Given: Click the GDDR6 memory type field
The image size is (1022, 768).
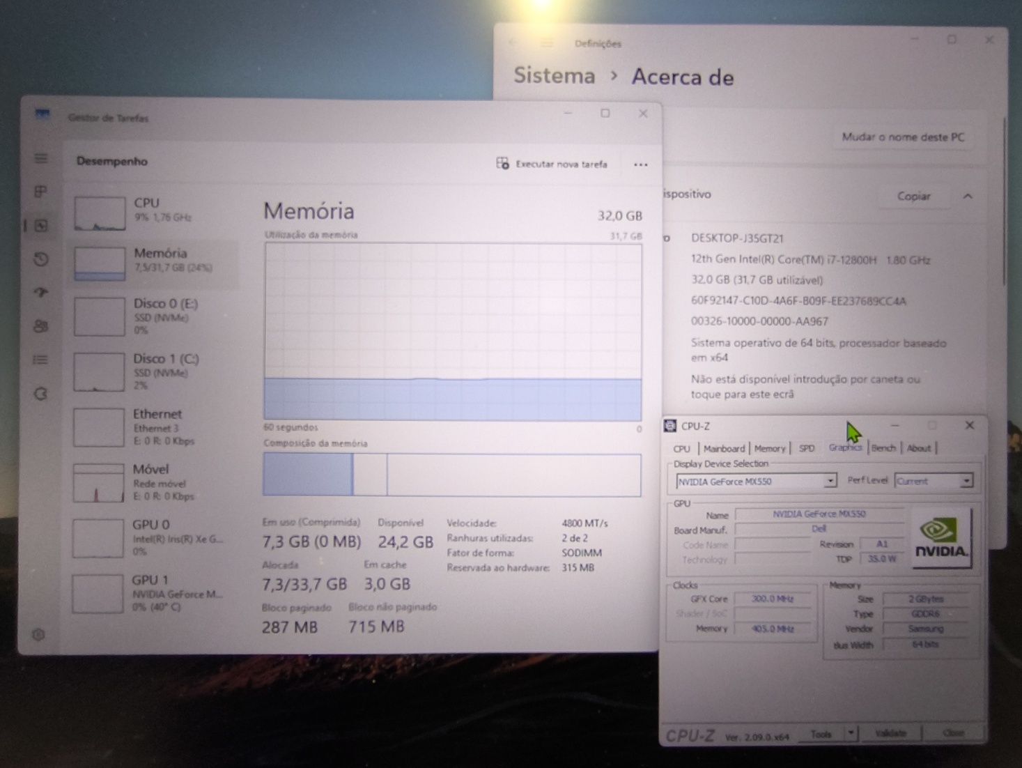Looking at the screenshot, I should 925,614.
